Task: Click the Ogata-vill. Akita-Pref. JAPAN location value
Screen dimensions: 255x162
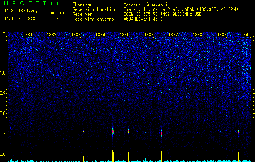Action: click(181, 9)
